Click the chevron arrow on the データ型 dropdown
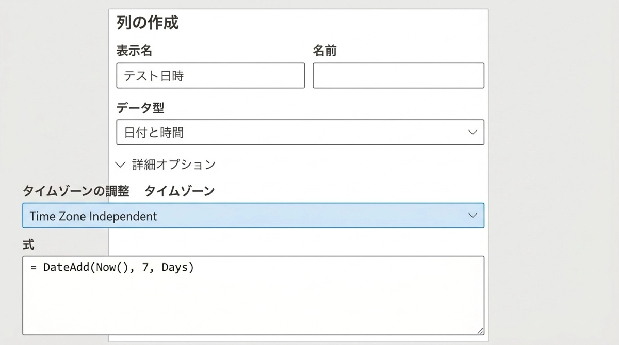 pos(473,133)
